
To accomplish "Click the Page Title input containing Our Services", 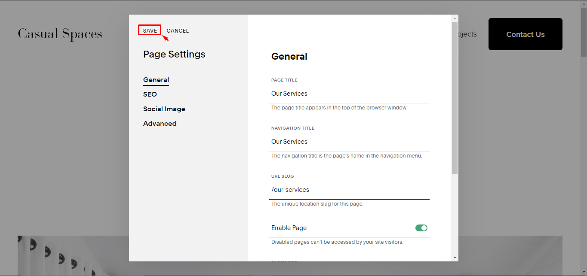I will coord(349,94).
